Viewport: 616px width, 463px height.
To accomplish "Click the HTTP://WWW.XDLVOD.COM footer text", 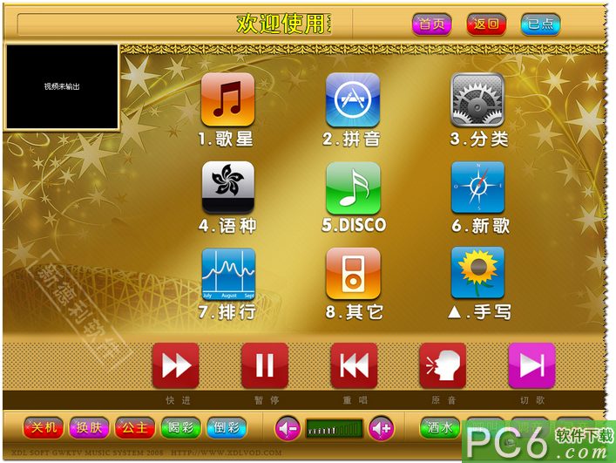I will [x=227, y=453].
